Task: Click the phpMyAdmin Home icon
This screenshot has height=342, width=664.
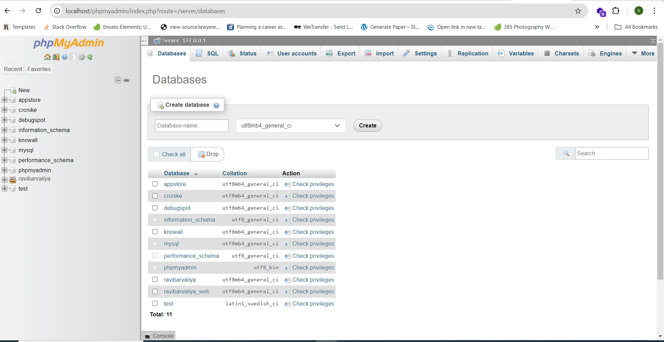Action: [x=48, y=57]
